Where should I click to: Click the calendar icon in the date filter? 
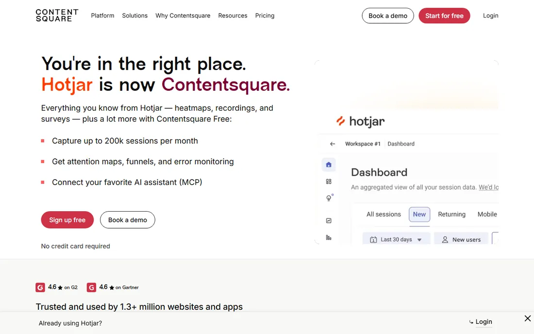coord(373,240)
